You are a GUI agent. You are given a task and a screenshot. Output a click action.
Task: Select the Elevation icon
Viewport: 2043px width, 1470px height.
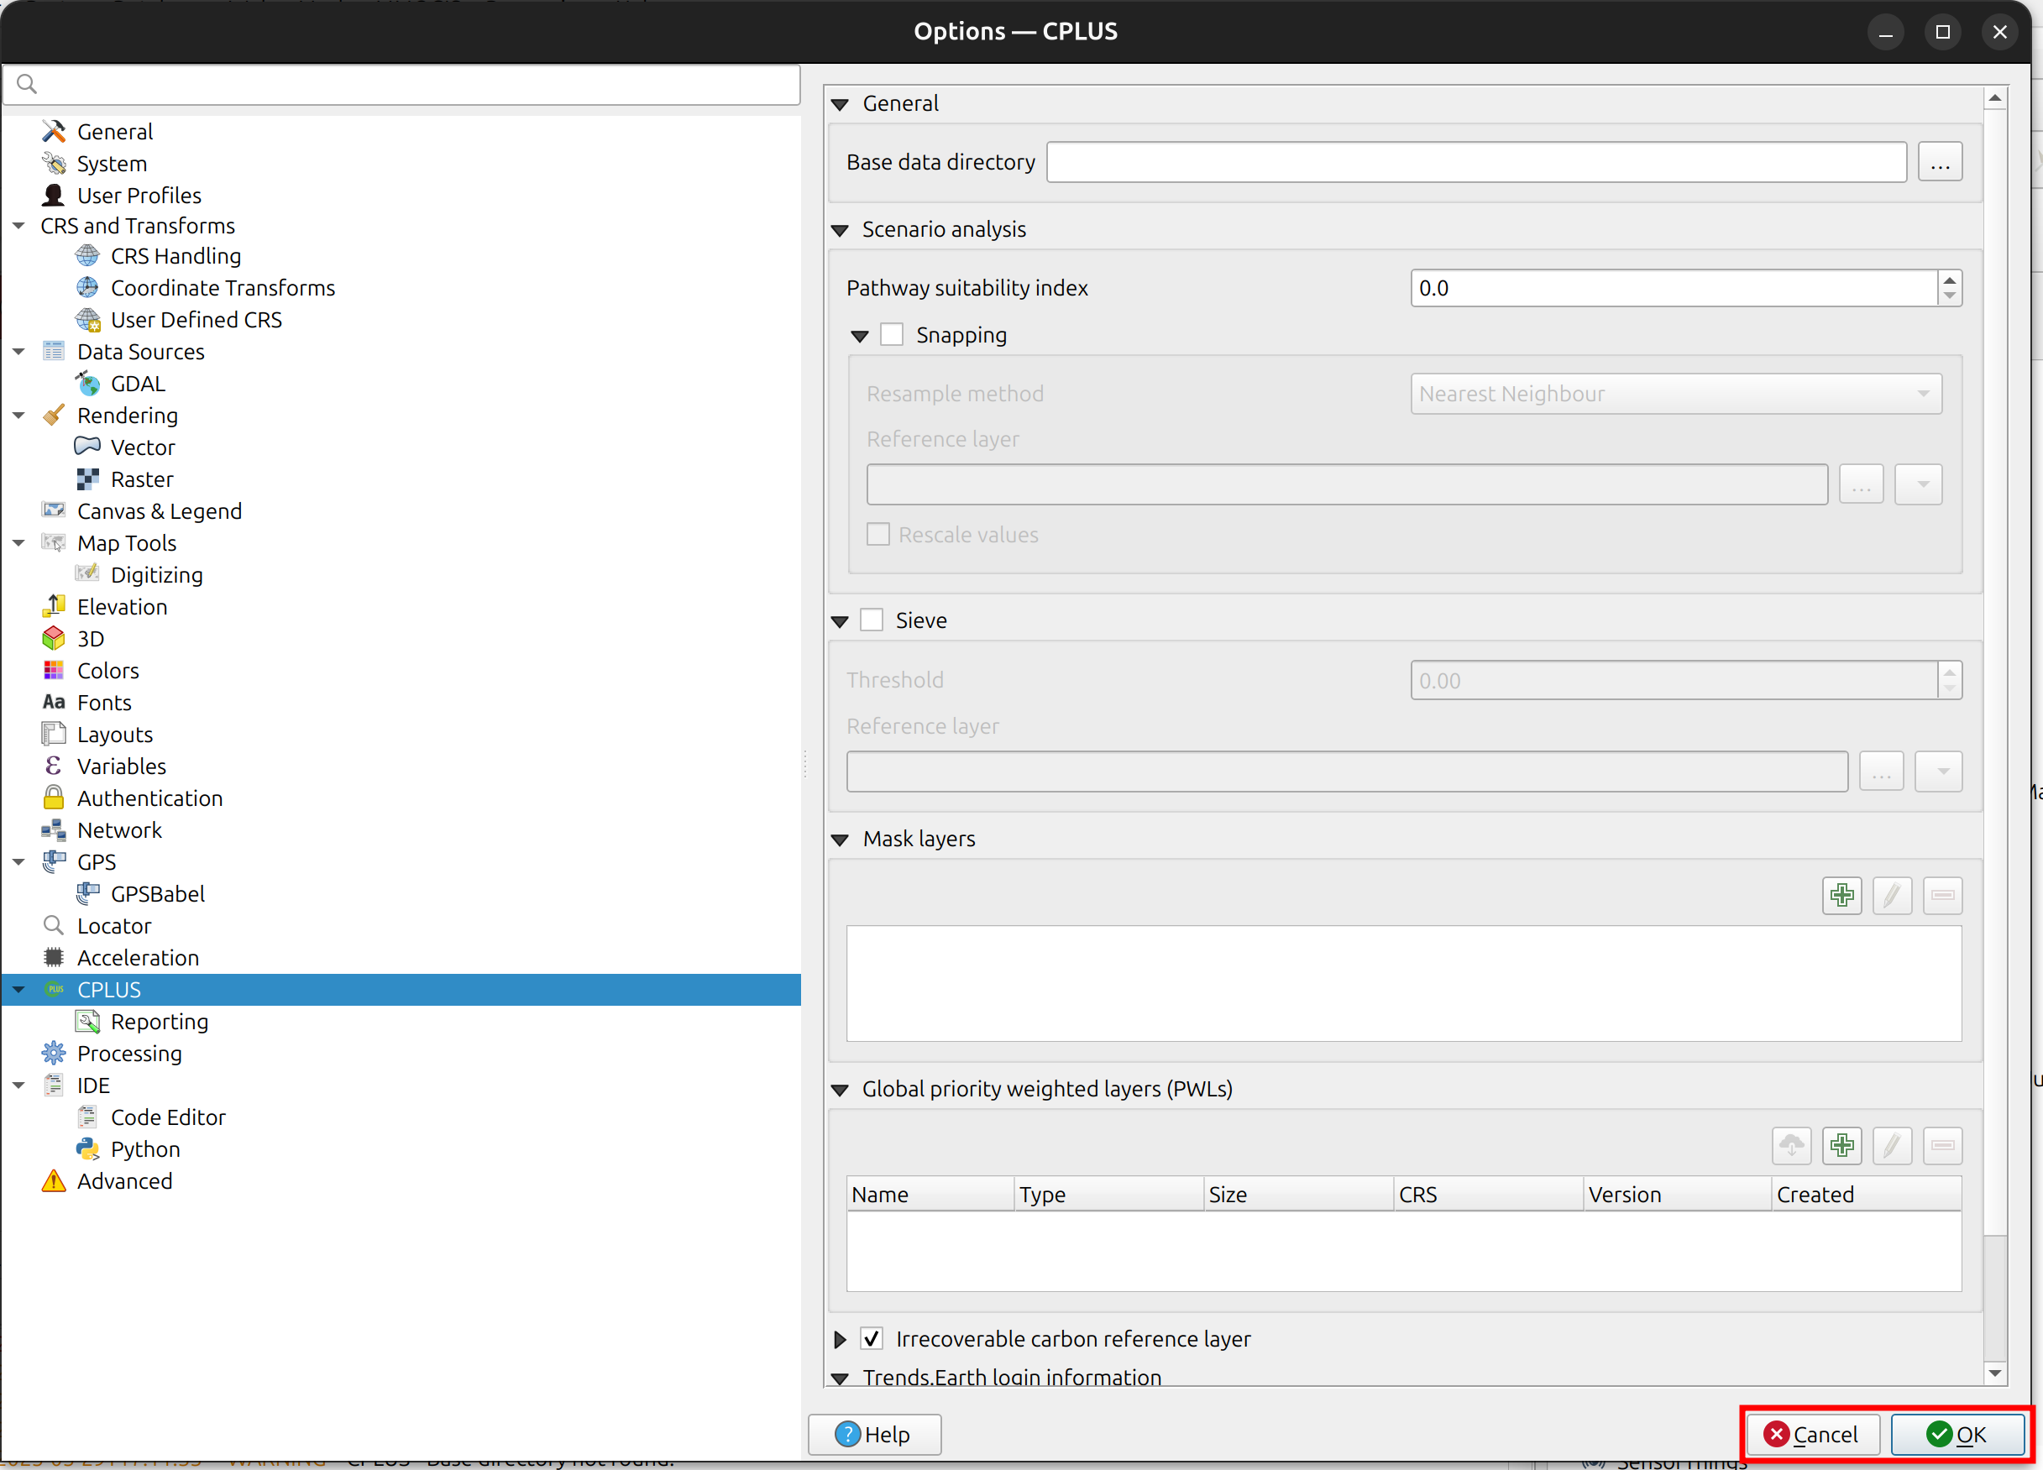[x=54, y=606]
